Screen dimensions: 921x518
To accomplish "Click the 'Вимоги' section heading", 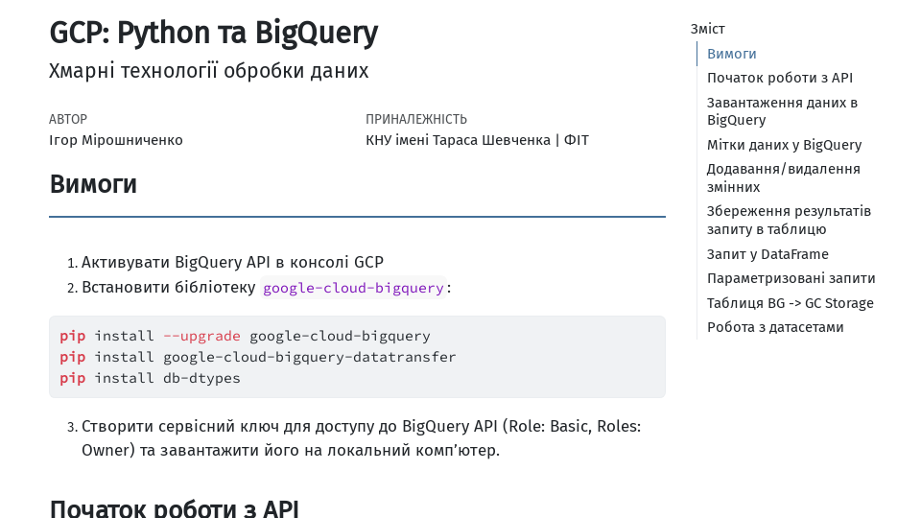I will point(93,184).
